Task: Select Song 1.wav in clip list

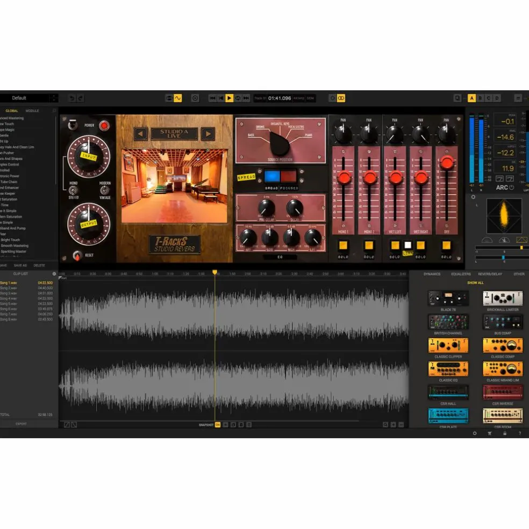Action: coord(27,283)
